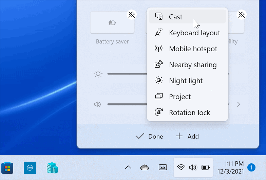Viewport: 266px width, 180px height.
Task: Unpin the Accessibility tile at right
Action: coord(242,15)
